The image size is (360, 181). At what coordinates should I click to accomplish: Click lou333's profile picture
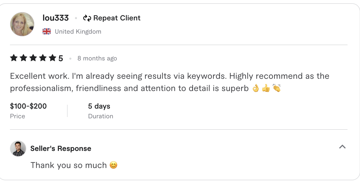tap(22, 24)
